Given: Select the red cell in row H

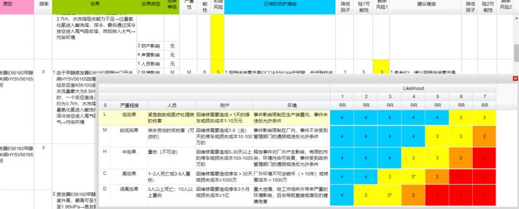Looking at the screenshot, I should (x=485, y=158).
